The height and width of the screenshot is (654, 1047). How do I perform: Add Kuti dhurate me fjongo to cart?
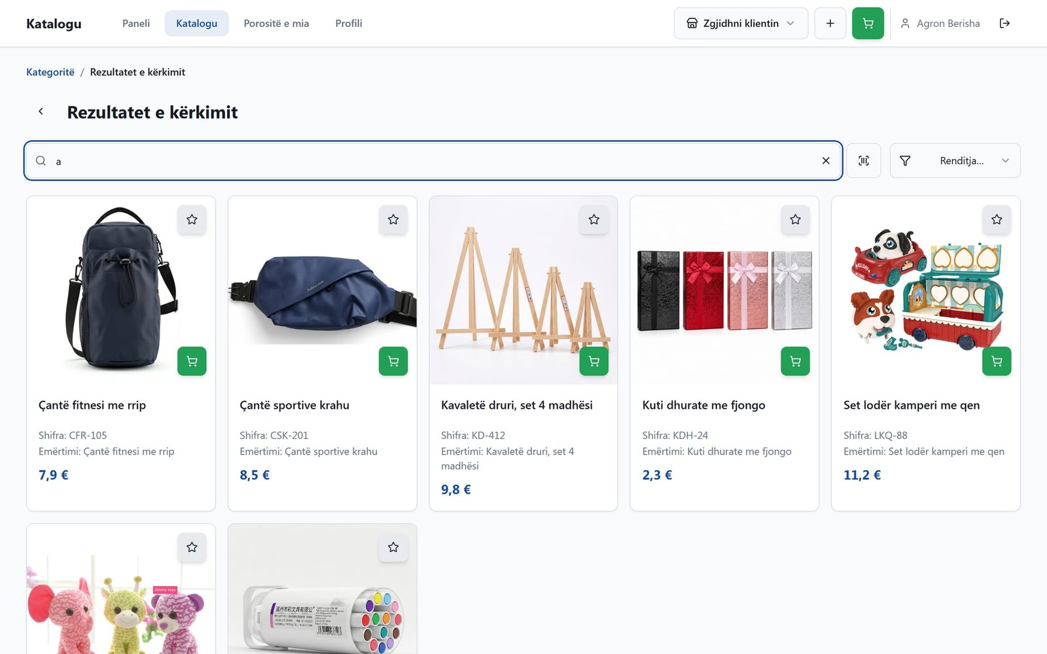(x=796, y=361)
